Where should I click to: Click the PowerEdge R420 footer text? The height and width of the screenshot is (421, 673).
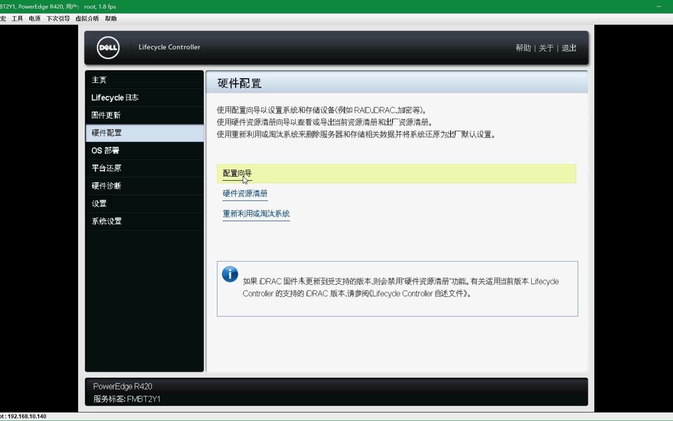(123, 386)
